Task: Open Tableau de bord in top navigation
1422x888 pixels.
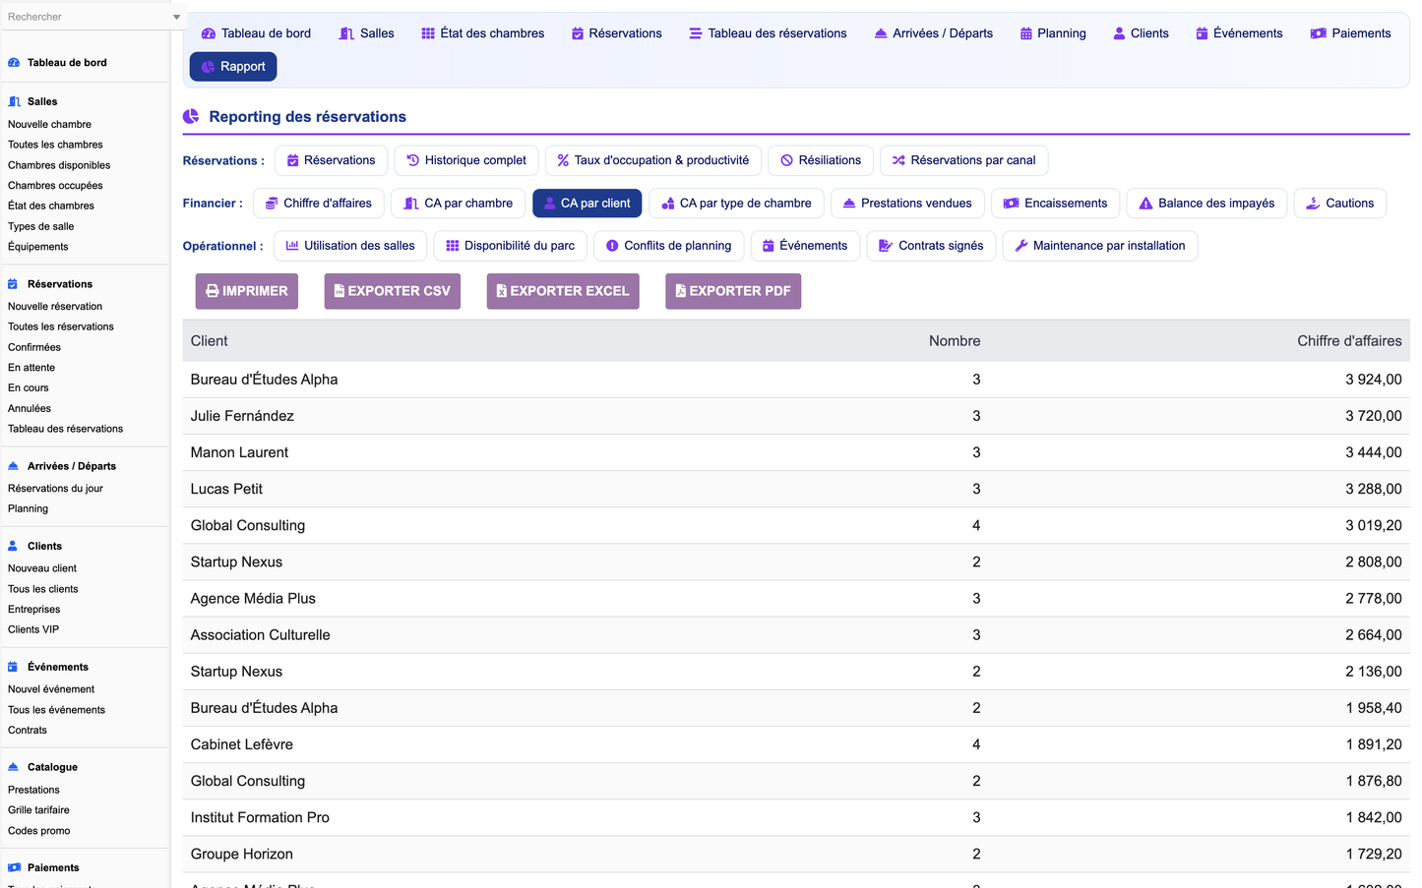Action: (x=256, y=33)
